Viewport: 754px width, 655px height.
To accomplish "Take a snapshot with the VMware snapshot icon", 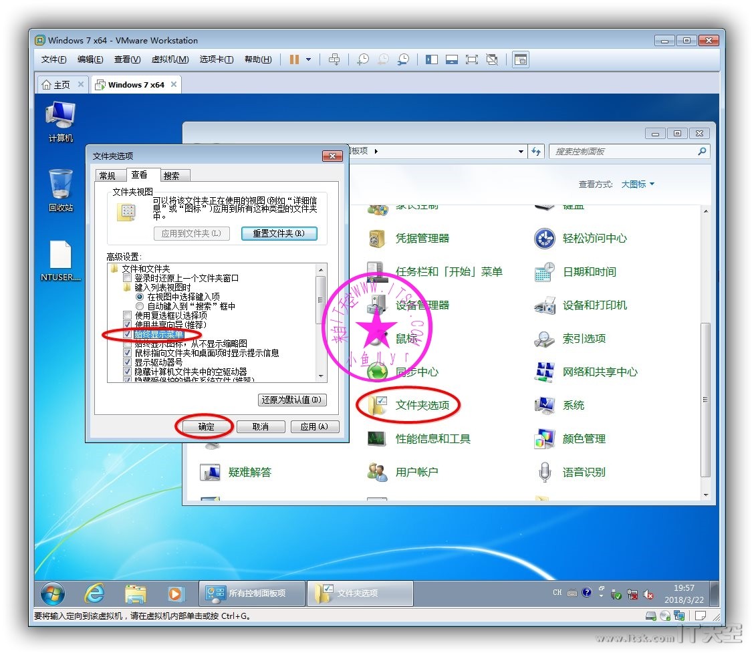I will coord(362,59).
